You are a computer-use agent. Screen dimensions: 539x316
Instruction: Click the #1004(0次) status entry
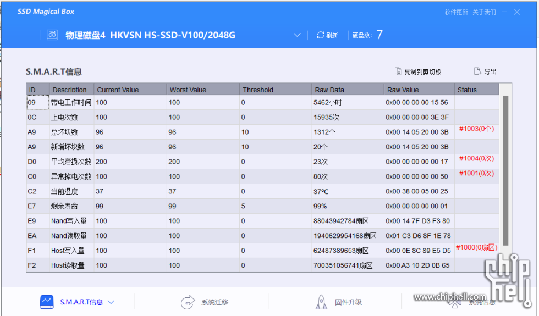coord(476,158)
